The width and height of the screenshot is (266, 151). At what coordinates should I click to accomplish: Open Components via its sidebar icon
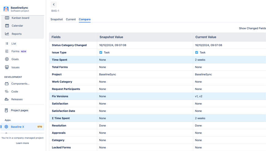coord(7,84)
